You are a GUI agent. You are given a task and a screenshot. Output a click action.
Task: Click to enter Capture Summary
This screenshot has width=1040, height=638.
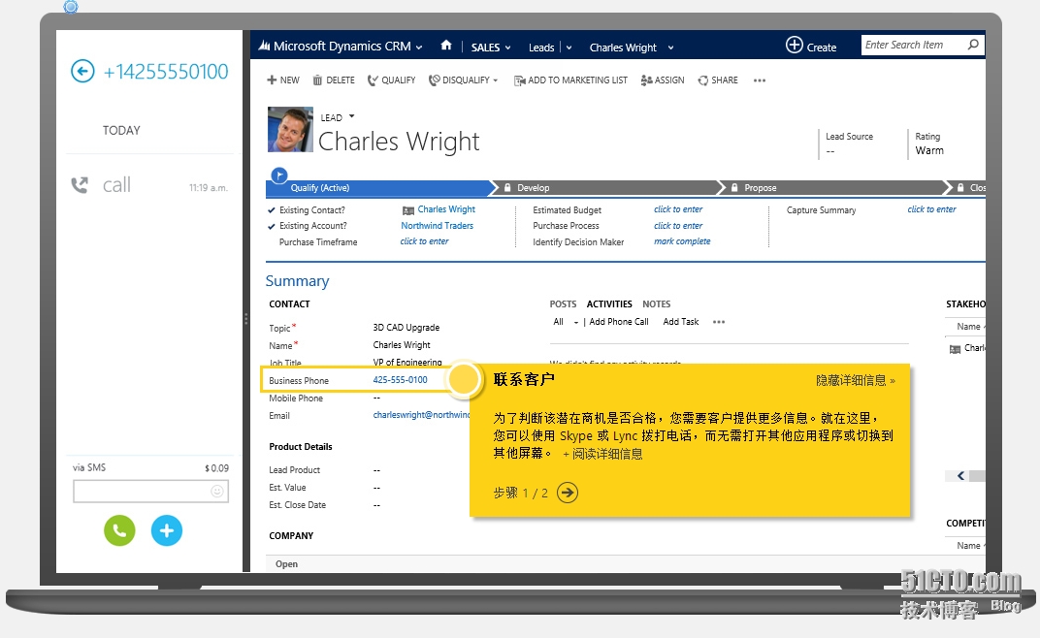point(932,209)
